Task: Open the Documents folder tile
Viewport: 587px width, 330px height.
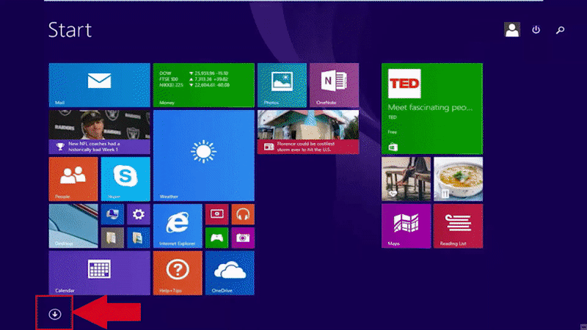Action: pyautogui.click(x=112, y=238)
